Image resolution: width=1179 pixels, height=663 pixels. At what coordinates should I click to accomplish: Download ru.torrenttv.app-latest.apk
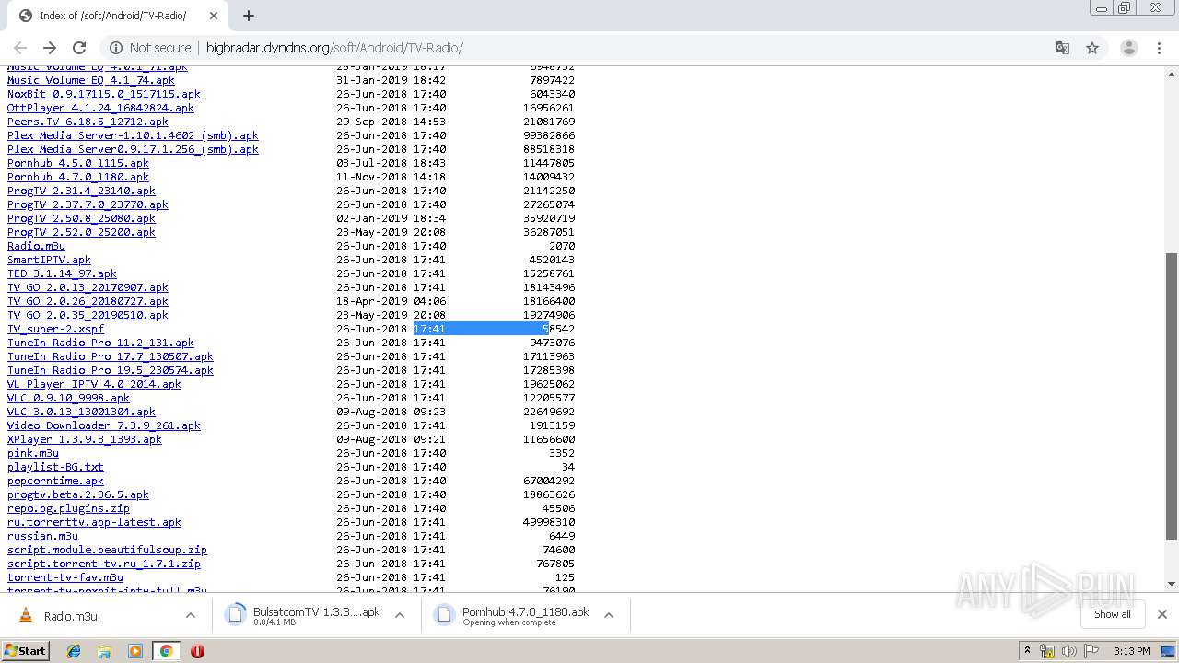pyautogui.click(x=94, y=522)
